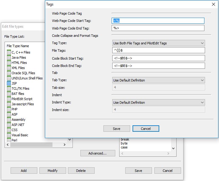
Task: Click file type list scroll down arrow
Action: click(x=69, y=140)
